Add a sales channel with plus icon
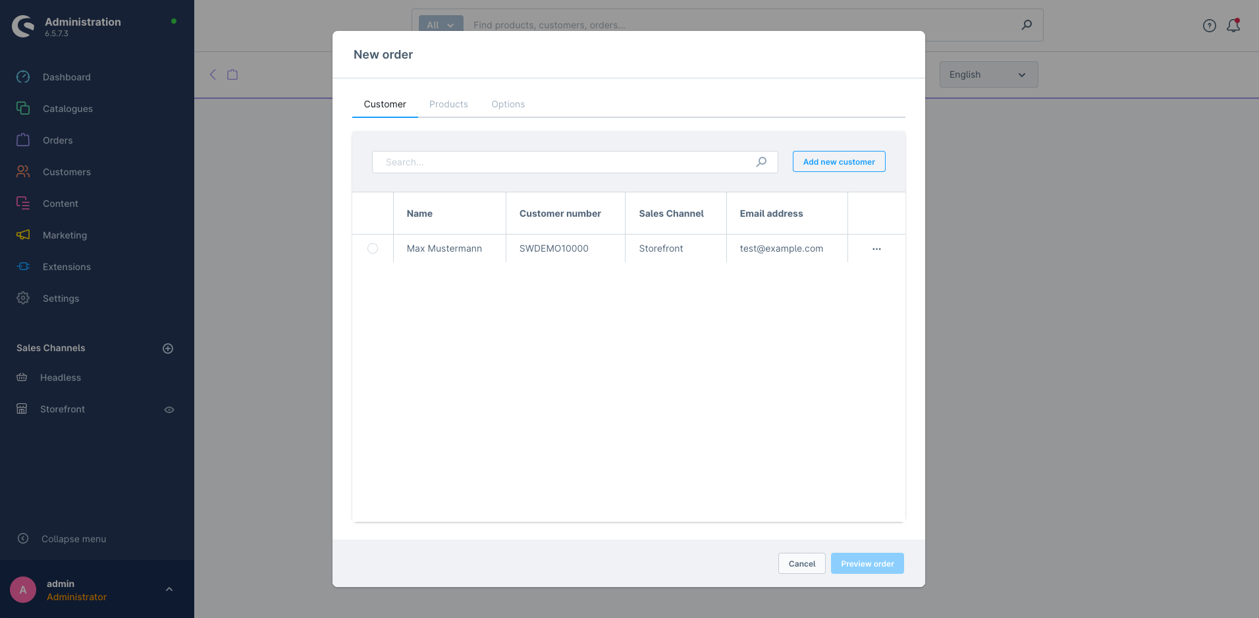Viewport: 1259px width, 618px height. (x=168, y=349)
